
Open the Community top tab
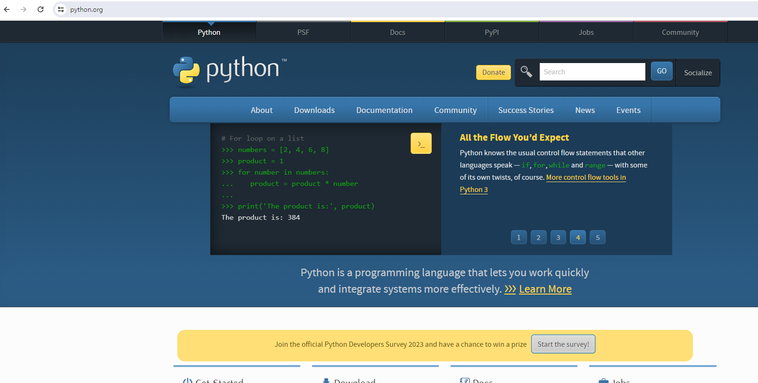[681, 32]
